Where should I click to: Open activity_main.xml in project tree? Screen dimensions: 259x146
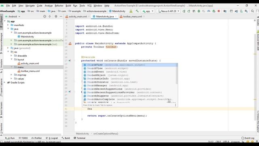tap(28, 63)
